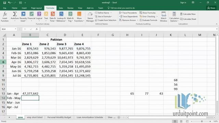Open the Watch Window

pos(164,17)
